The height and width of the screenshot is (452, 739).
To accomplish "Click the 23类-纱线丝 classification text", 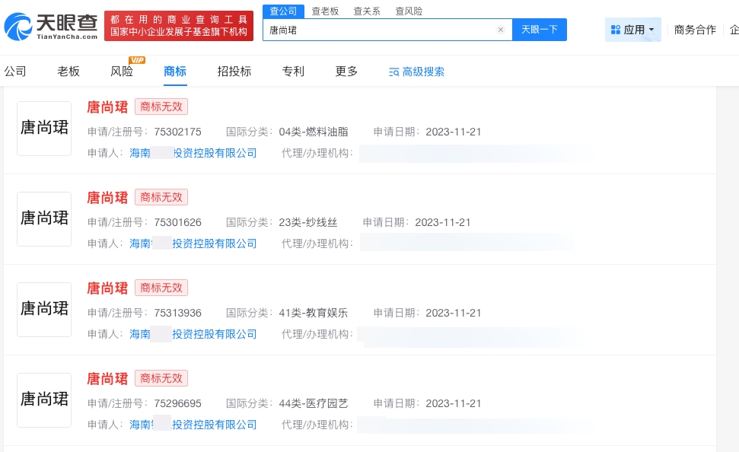I will [x=308, y=222].
